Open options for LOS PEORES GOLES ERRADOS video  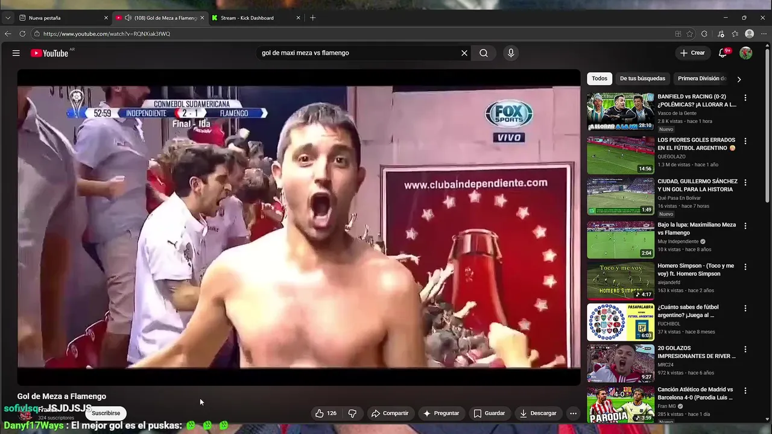click(745, 141)
